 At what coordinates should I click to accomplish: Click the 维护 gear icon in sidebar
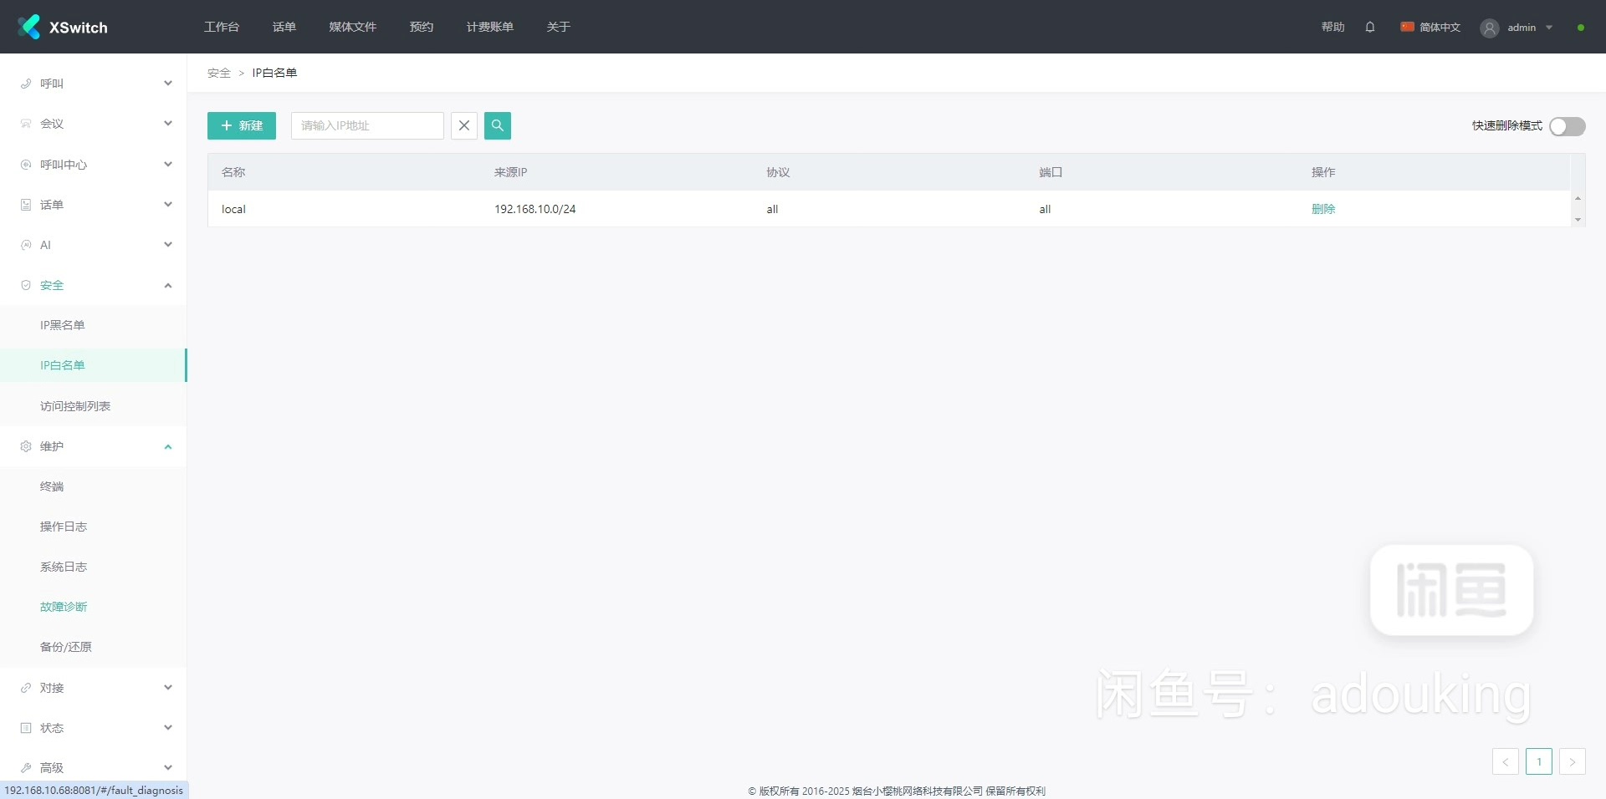pyautogui.click(x=26, y=446)
